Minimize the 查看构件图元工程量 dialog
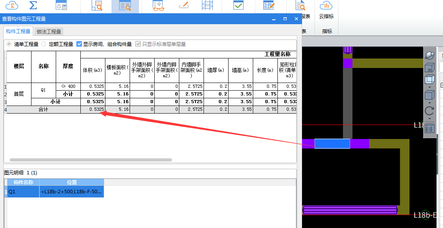Image resolution: width=443 pixels, height=228 pixels. pyautogui.click(x=274, y=19)
